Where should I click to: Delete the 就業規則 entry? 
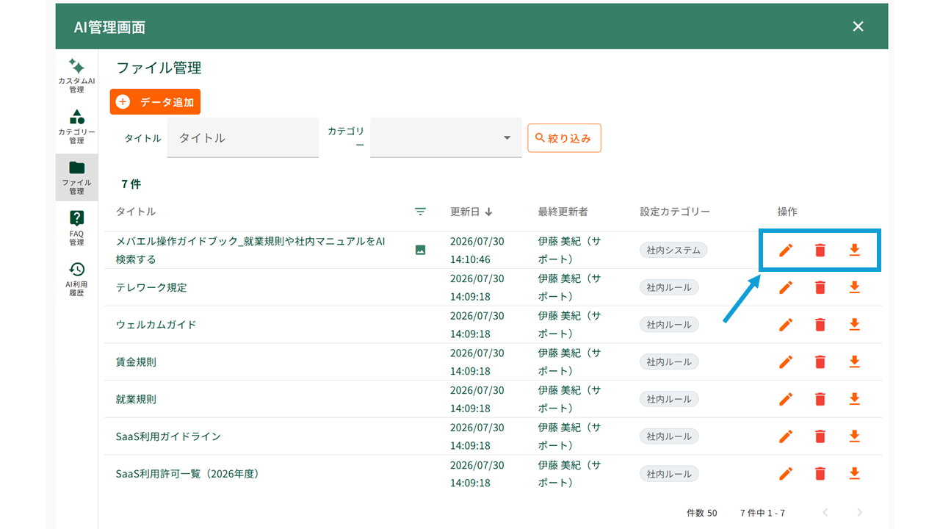tap(820, 399)
